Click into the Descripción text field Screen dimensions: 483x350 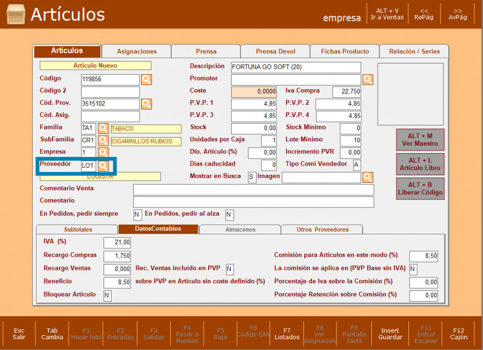[296, 68]
